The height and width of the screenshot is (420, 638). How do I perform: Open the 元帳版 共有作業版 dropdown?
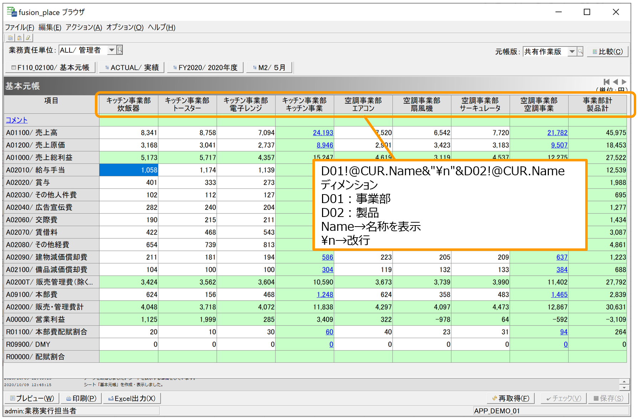pos(572,52)
